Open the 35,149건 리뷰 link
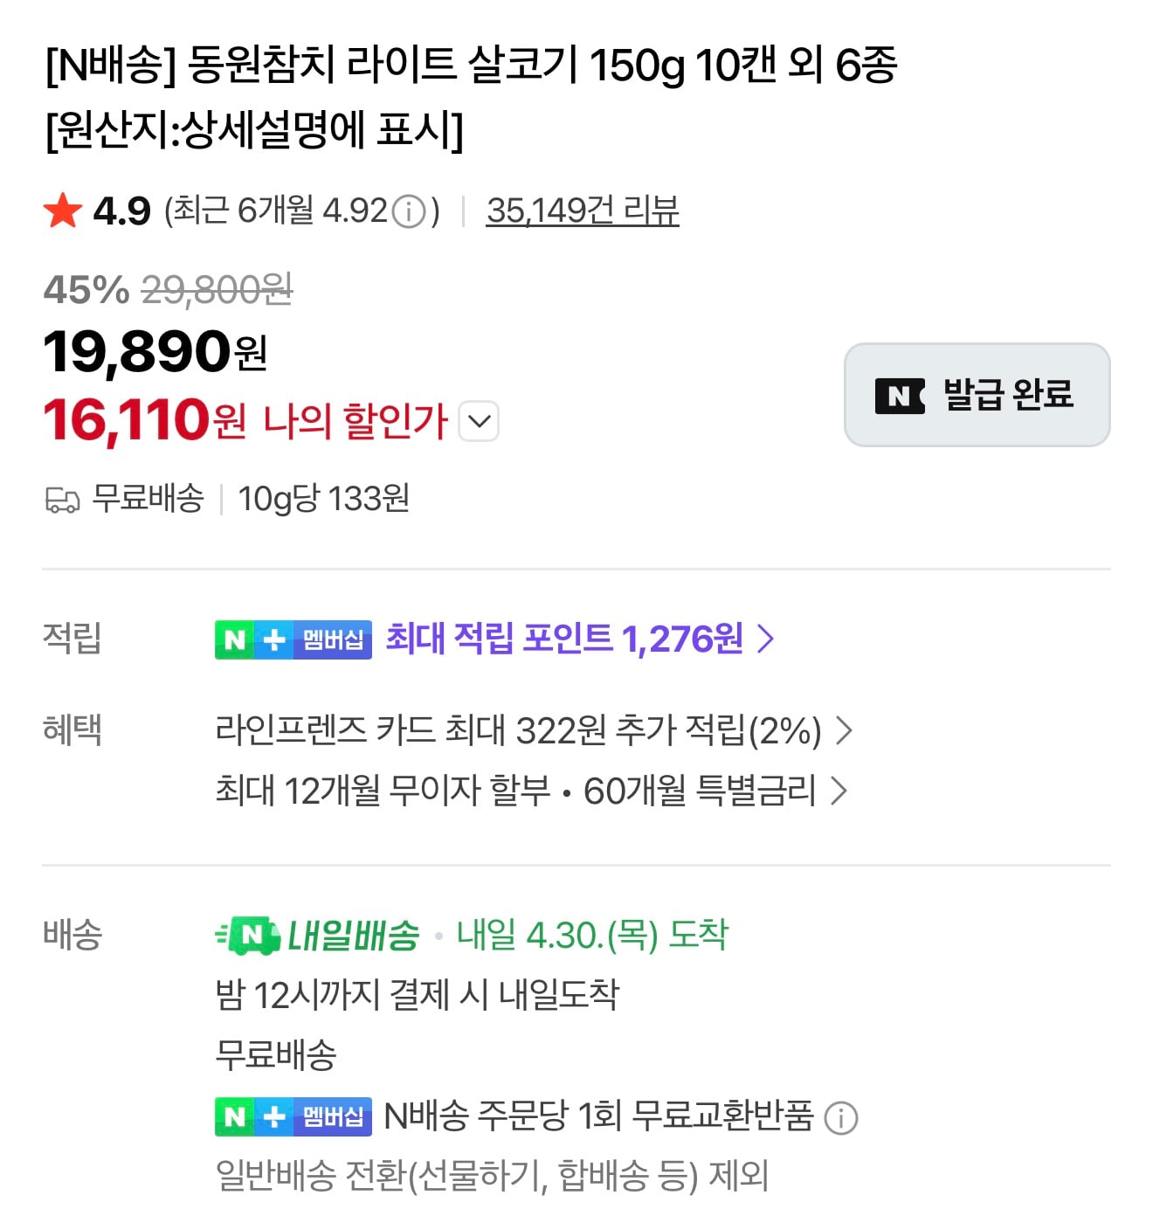Viewport: 1153px width, 1223px height. tap(583, 211)
